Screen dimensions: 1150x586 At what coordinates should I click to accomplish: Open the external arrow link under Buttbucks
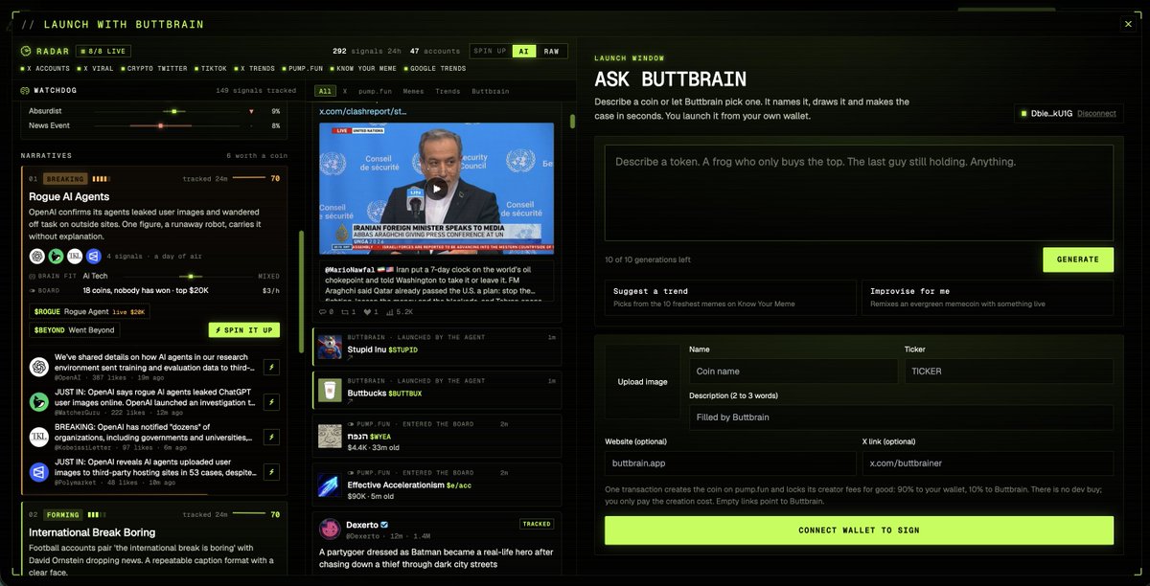350,401
